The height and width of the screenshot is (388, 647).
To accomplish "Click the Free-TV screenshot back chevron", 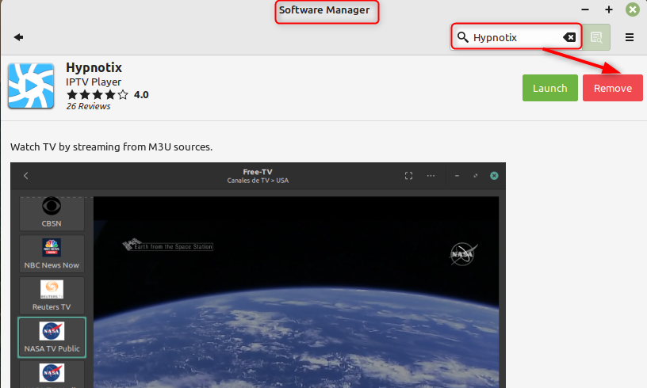I will pos(26,176).
